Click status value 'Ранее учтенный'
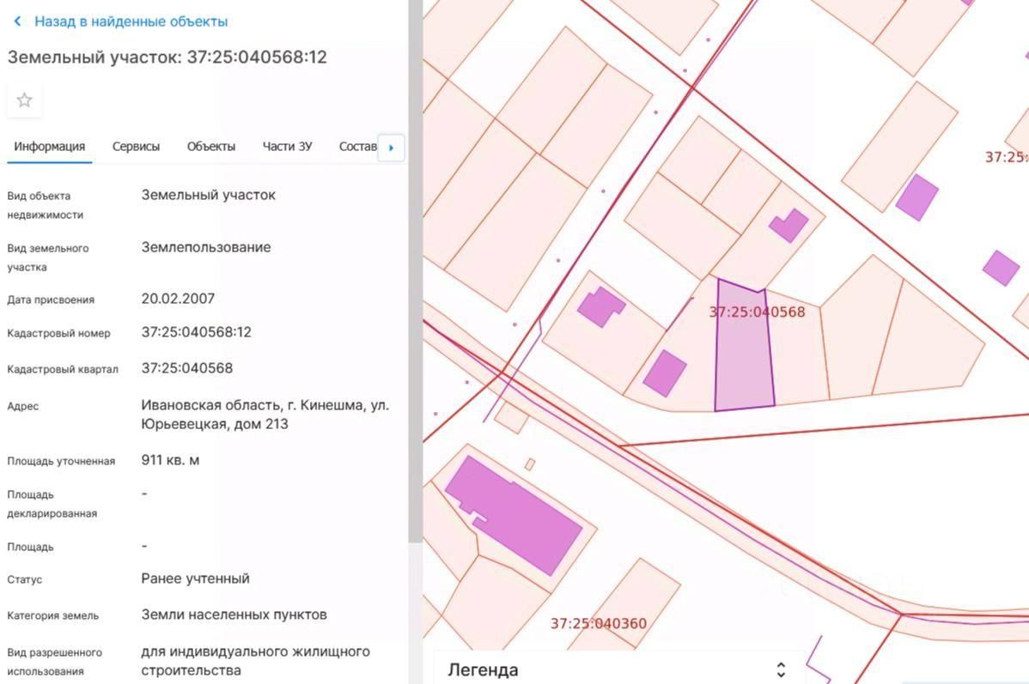This screenshot has height=684, width=1029. (x=195, y=578)
